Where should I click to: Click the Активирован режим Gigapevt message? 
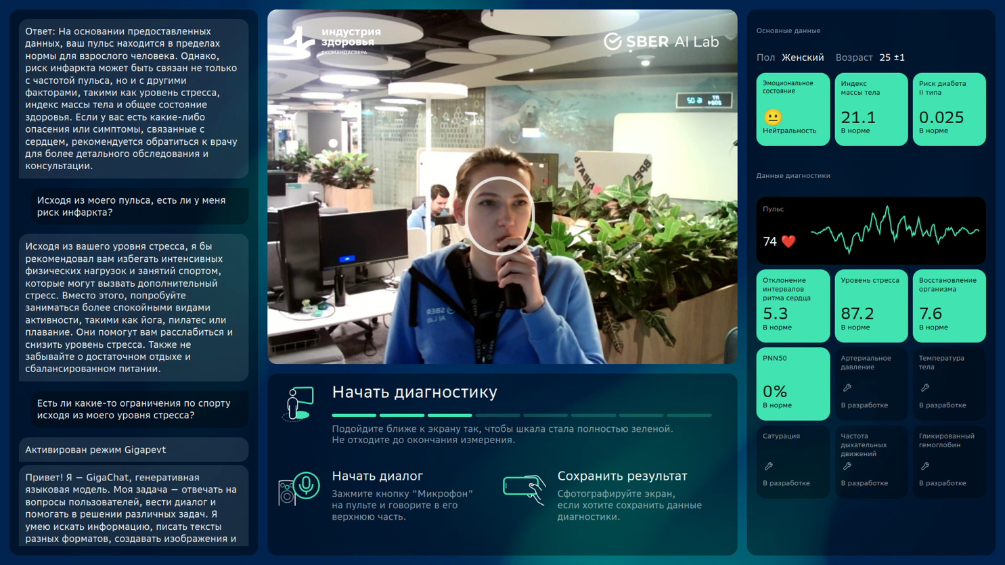tap(134, 450)
